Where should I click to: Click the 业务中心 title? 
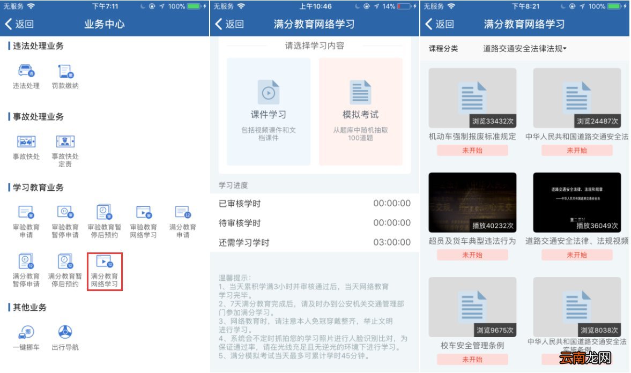105,24
